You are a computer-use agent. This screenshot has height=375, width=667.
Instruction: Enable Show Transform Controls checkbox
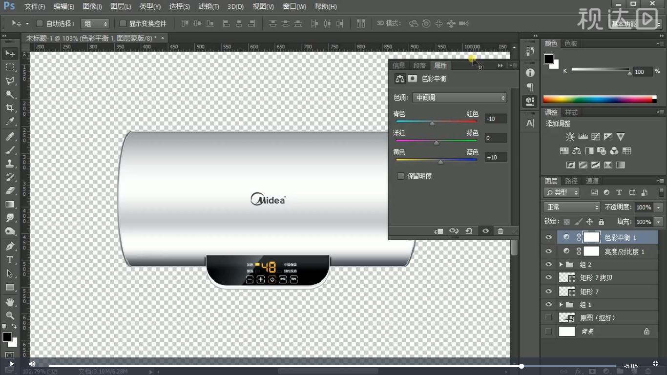[123, 23]
